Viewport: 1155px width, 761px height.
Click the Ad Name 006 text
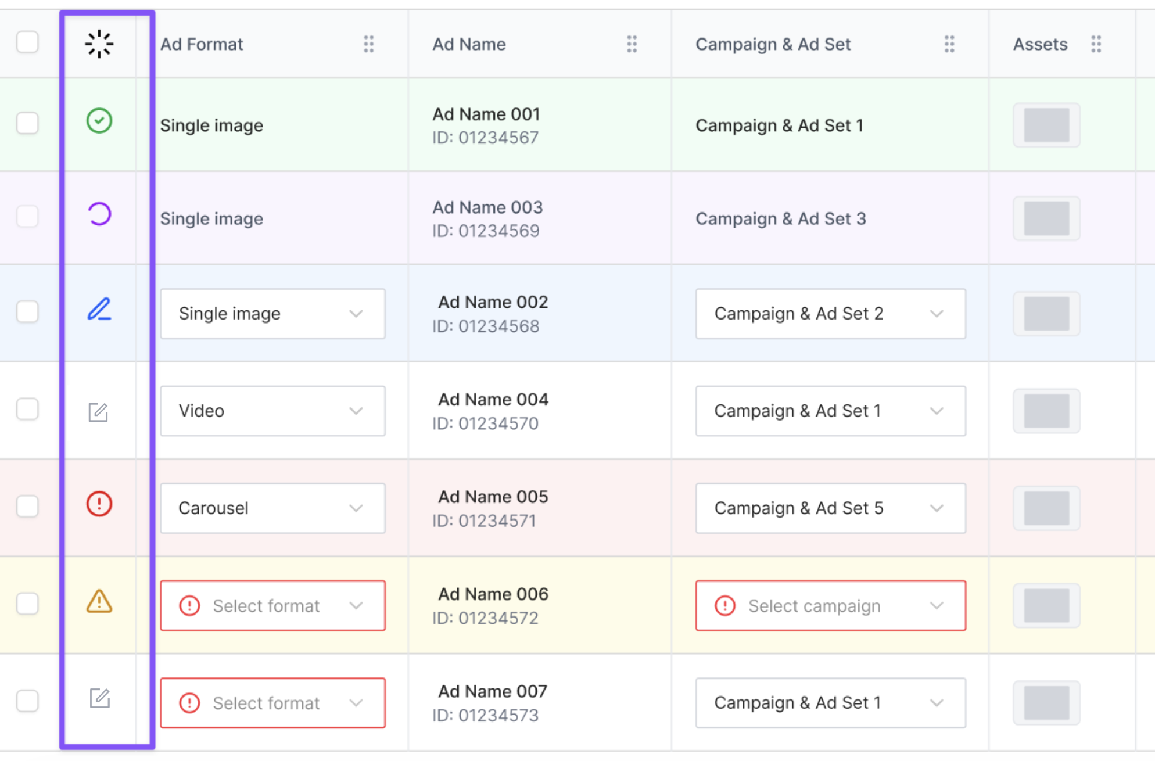(x=493, y=594)
